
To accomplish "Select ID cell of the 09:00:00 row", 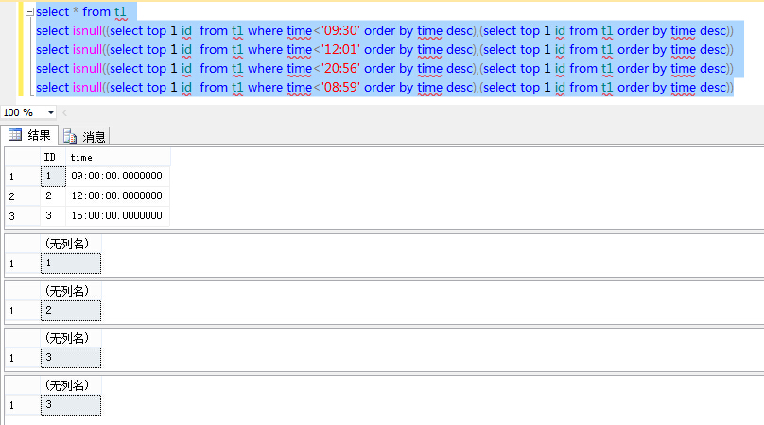I will click(53, 177).
